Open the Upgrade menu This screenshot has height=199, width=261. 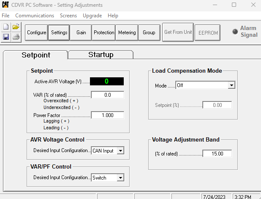pyautogui.click(x=92, y=16)
